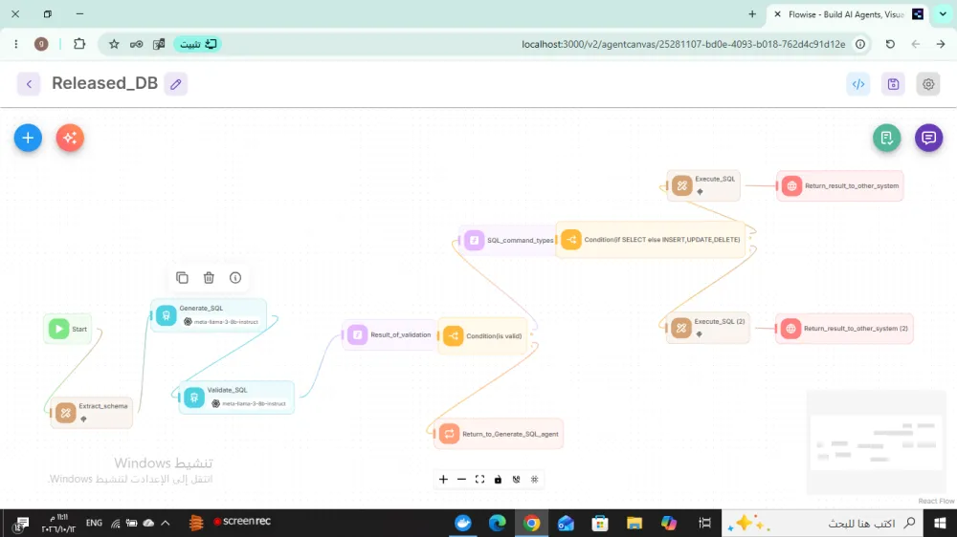Click the screenrec recorder on the taskbar
The width and height of the screenshot is (957, 537).
coord(242,522)
